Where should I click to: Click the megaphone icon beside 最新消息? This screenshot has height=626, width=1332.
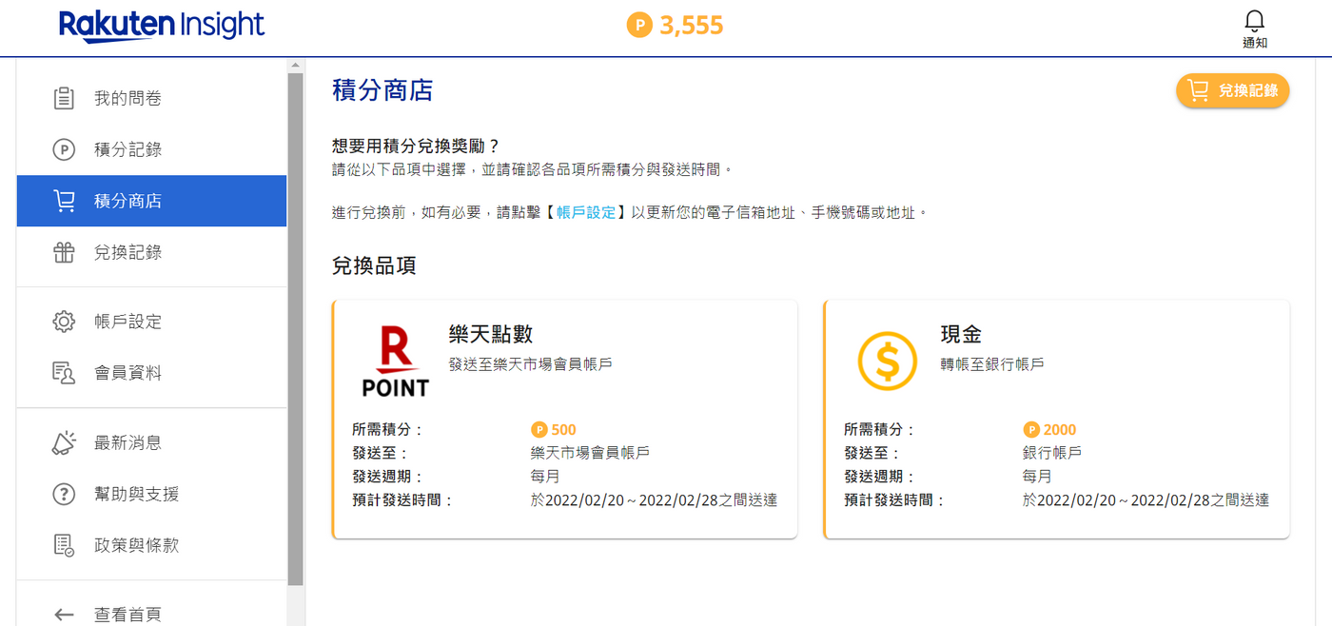64,442
